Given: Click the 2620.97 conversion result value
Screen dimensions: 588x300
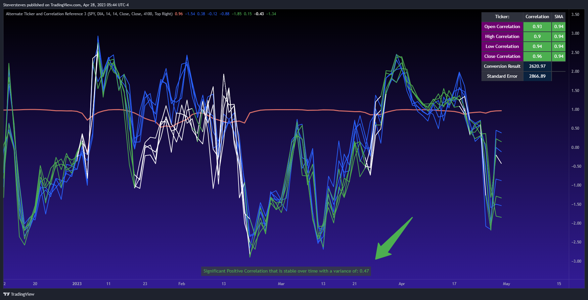Looking at the screenshot, I should pos(537,66).
